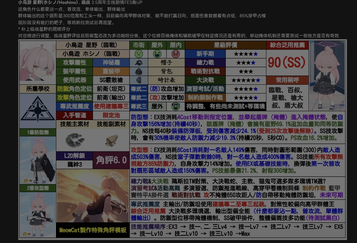Click the 使用武器 label
This screenshot has width=357, height=243.
(x=75, y=80)
